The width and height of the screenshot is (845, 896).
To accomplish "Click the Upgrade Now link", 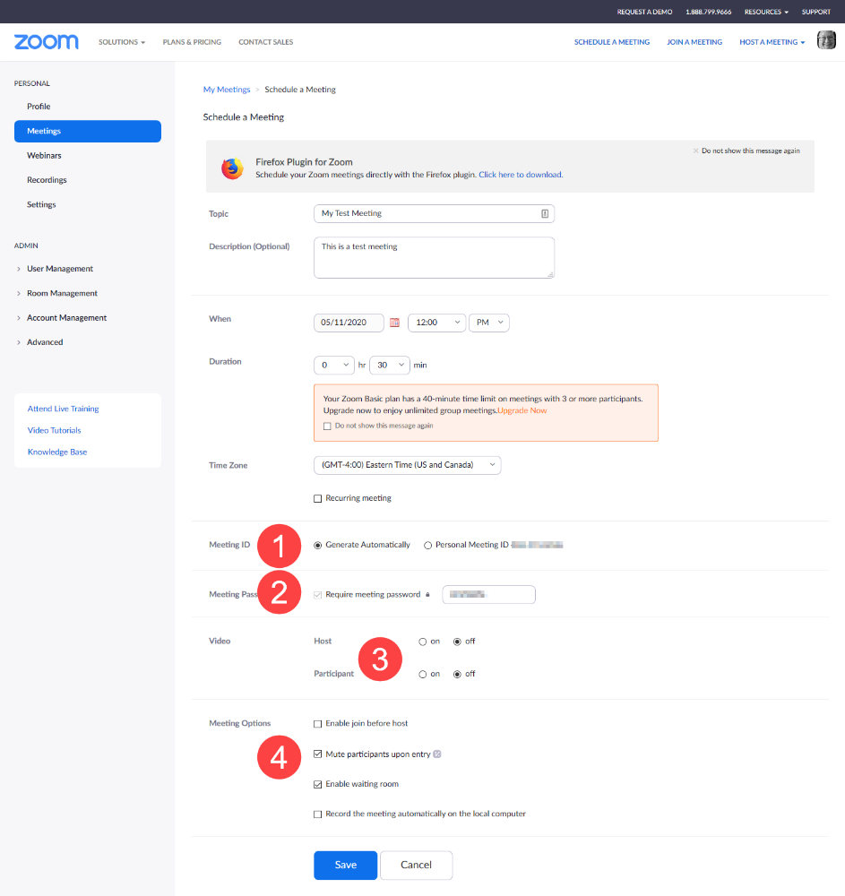I will [x=522, y=411].
